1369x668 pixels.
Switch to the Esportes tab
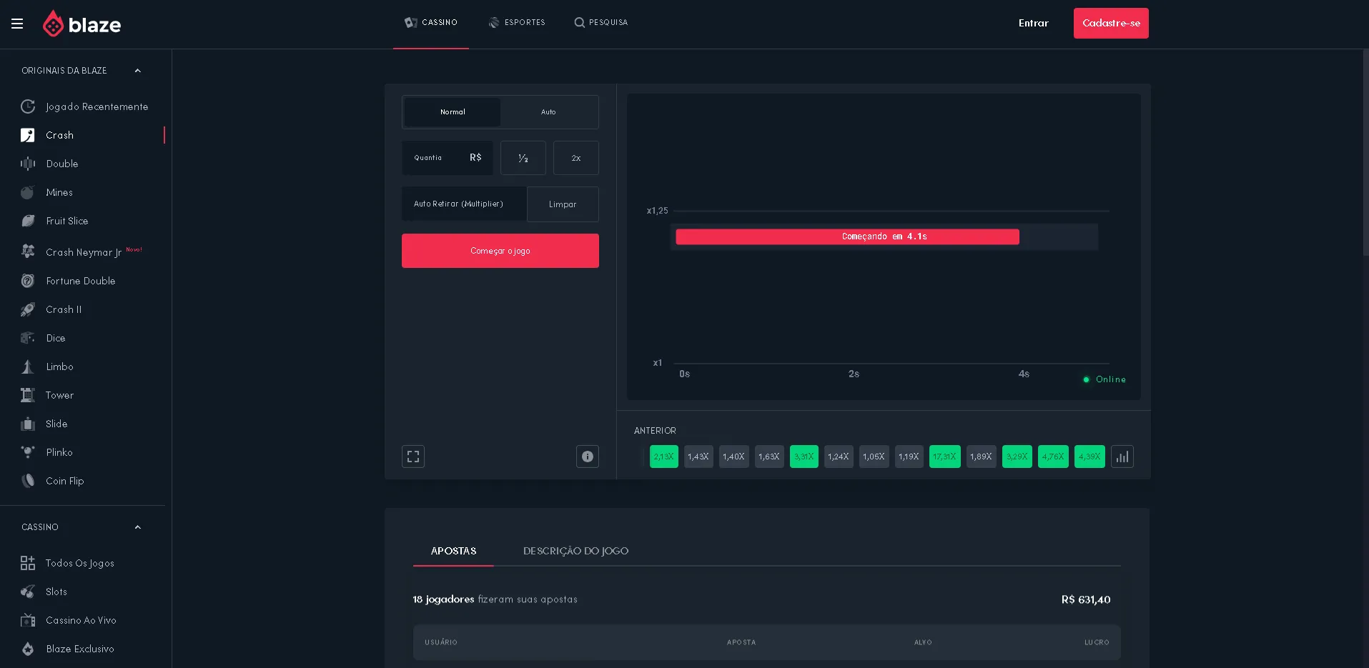[x=517, y=23]
